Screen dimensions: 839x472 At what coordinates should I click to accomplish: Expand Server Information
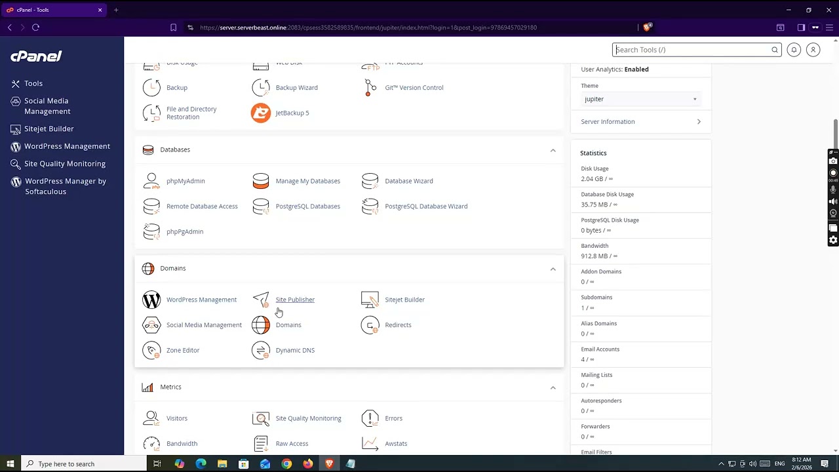[x=640, y=121]
